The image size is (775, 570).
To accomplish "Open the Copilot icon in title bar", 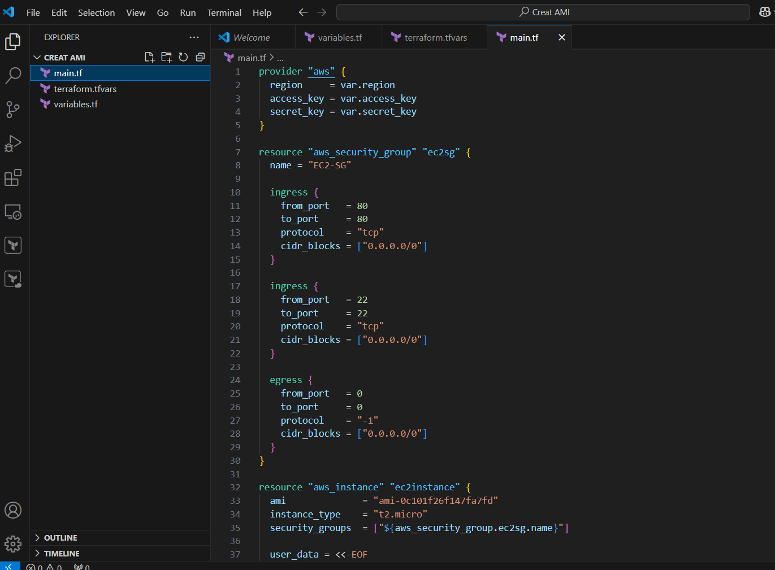I will pyautogui.click(x=765, y=12).
